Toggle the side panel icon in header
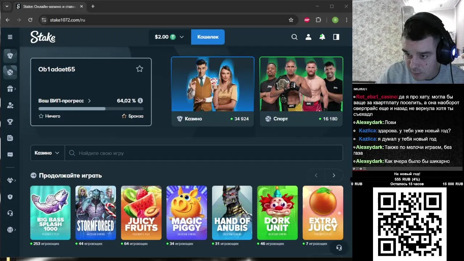Viewport: 464px width, 261px height. click(336, 37)
